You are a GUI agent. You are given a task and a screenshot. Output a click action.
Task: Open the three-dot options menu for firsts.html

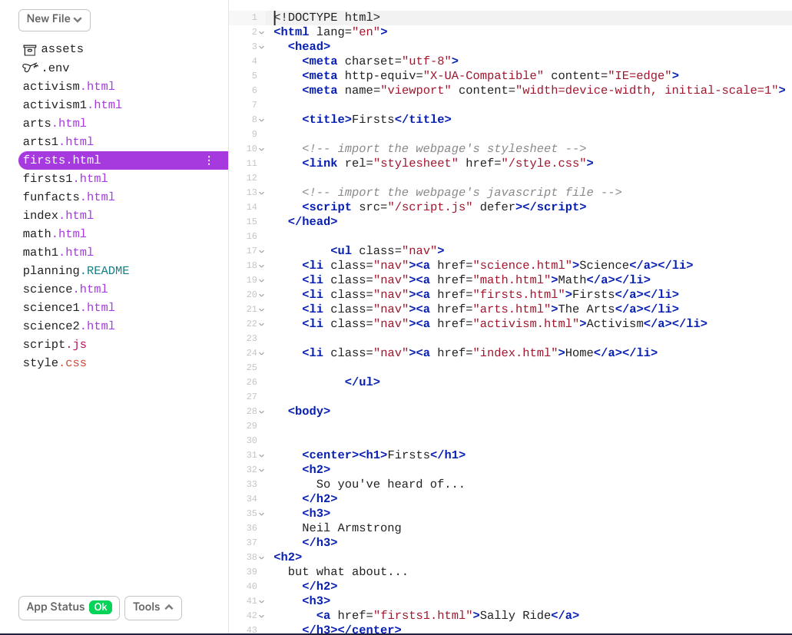coord(209,160)
